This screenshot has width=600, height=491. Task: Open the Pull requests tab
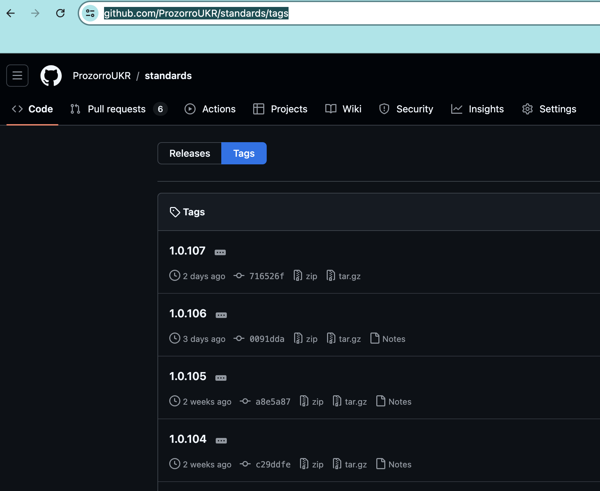(x=119, y=109)
